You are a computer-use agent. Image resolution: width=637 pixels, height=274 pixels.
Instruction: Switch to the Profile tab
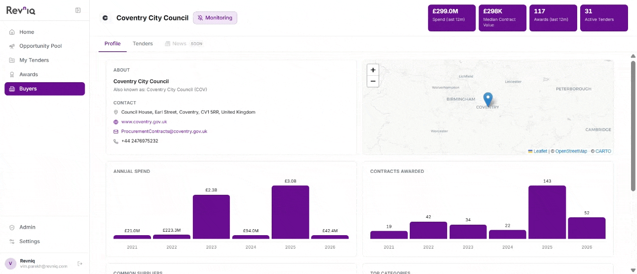pyautogui.click(x=113, y=44)
